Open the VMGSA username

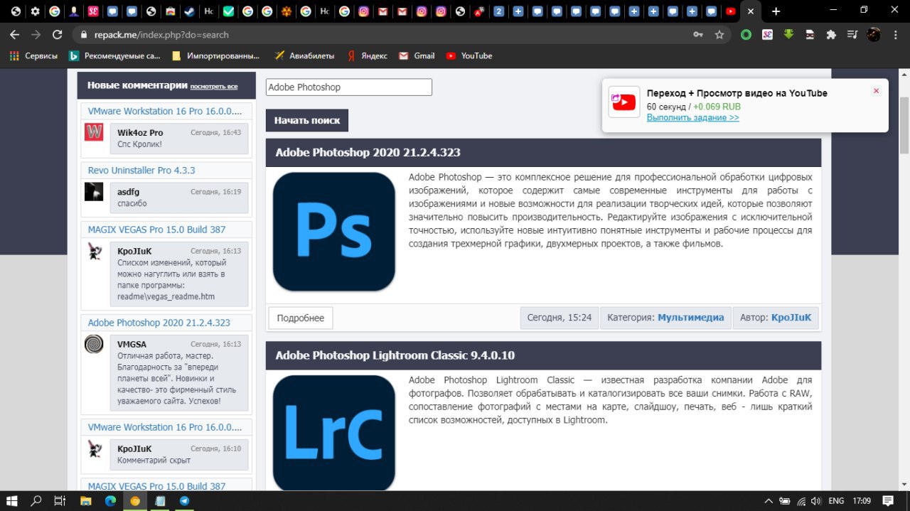[x=132, y=345]
